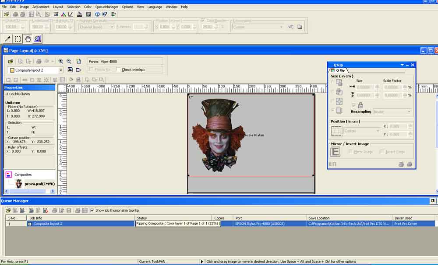Enable the Check overlaps checkbox
The height and width of the screenshot is (265, 438).
(118, 70)
